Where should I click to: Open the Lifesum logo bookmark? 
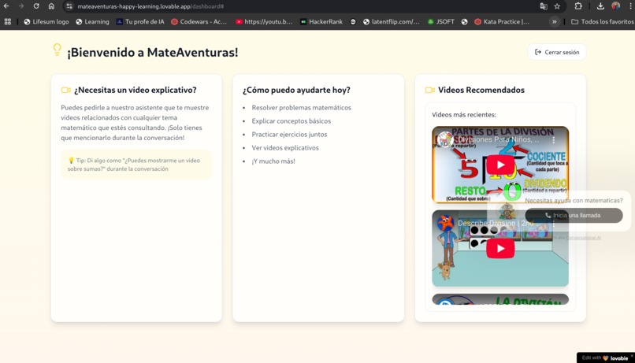point(46,22)
